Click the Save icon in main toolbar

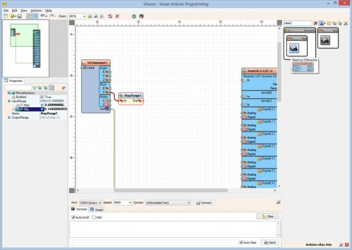19,16
